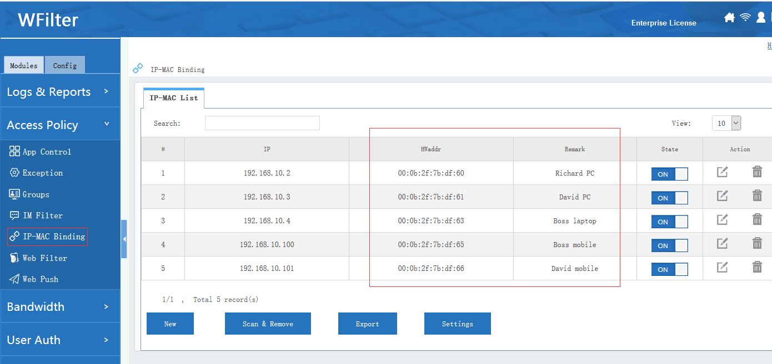
Task: Toggle the Boss mobile binding state
Action: pyautogui.click(x=669, y=245)
